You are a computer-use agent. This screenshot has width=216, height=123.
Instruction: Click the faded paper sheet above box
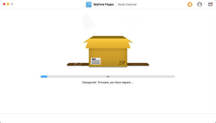click(88, 22)
